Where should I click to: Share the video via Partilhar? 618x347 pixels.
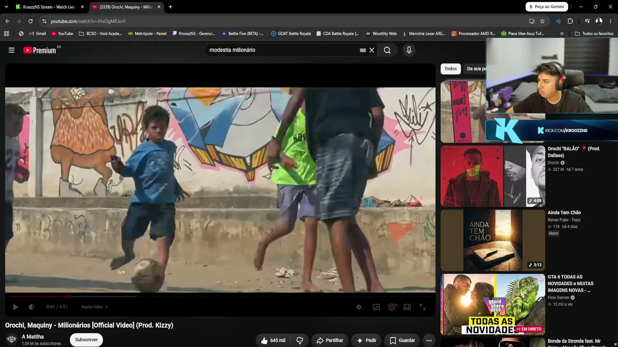330,340
